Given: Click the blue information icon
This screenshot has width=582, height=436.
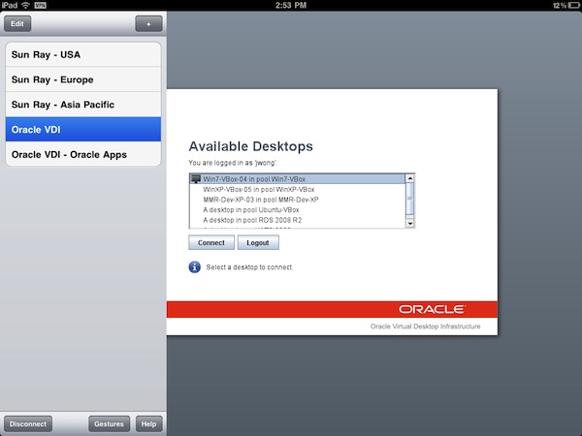Looking at the screenshot, I should point(195,267).
